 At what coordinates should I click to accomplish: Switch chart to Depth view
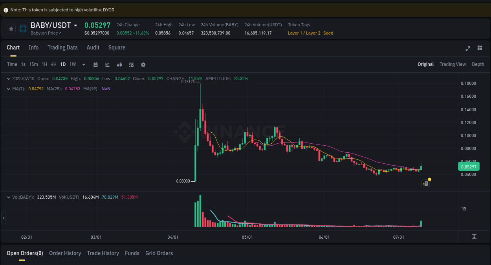478,64
